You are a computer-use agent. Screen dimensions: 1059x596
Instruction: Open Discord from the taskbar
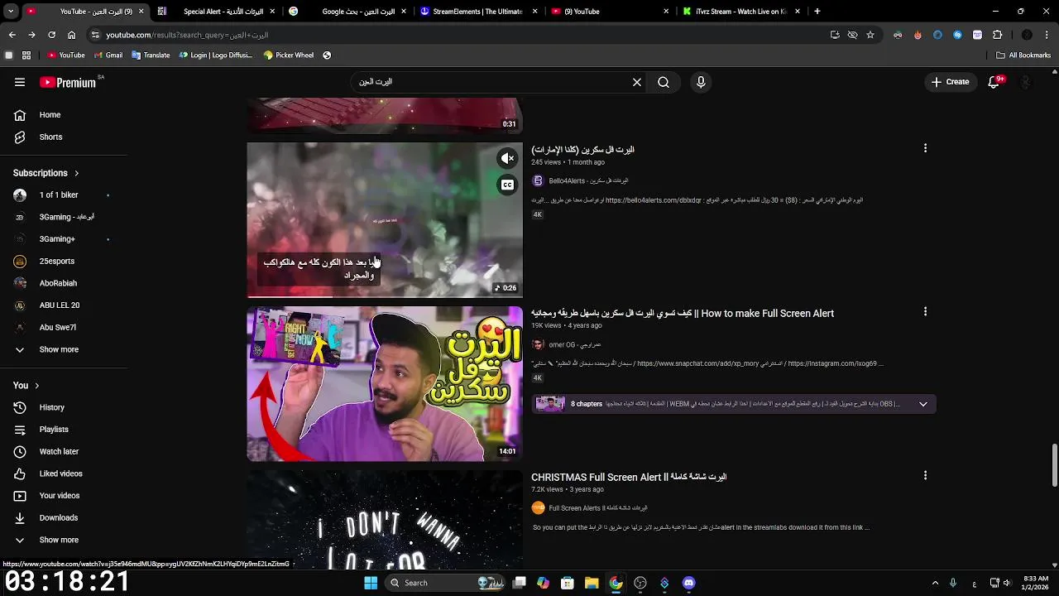(x=688, y=583)
